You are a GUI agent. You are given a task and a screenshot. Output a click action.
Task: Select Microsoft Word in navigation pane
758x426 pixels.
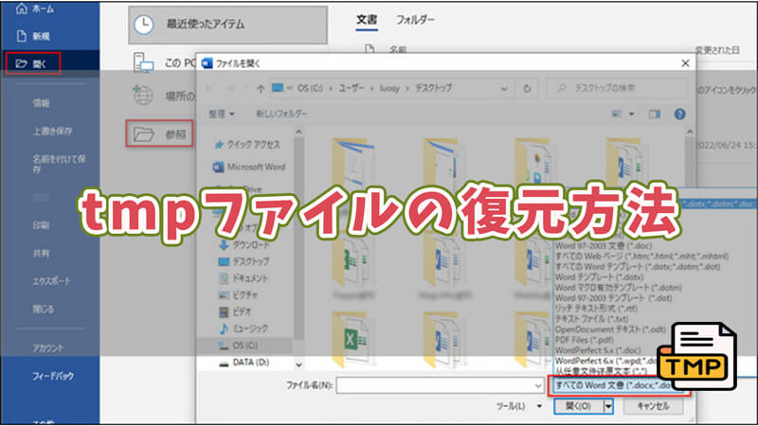pyautogui.click(x=249, y=167)
